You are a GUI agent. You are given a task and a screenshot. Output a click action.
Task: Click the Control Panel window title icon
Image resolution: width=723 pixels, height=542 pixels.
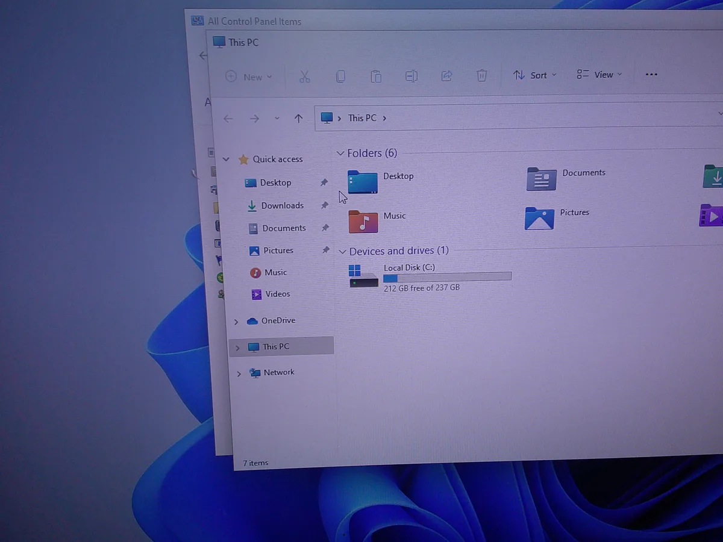198,21
